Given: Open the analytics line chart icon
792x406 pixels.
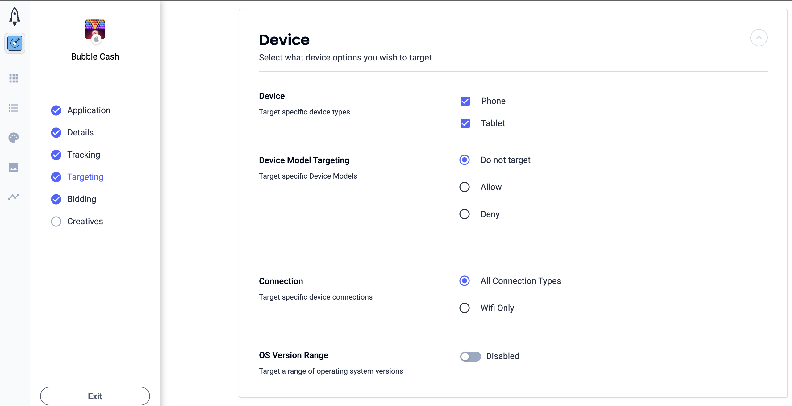Looking at the screenshot, I should (x=14, y=197).
